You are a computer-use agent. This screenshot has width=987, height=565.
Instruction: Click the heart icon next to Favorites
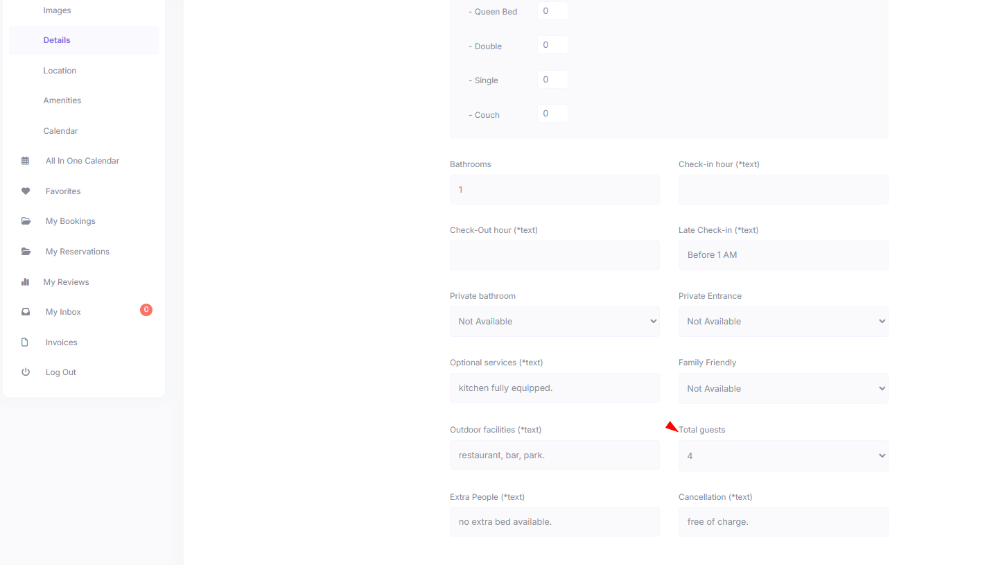pyautogui.click(x=26, y=191)
